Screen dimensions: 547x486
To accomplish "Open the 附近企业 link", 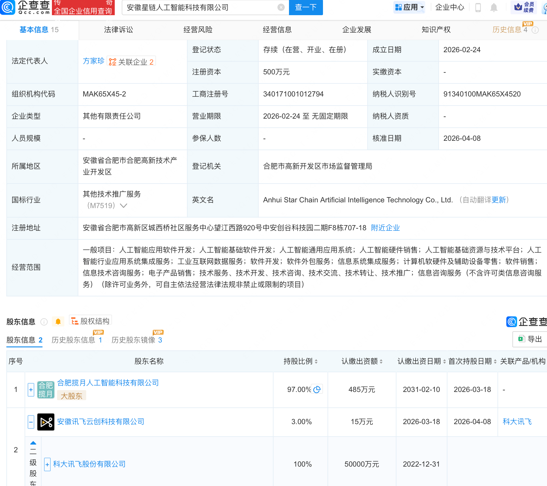I will (x=385, y=228).
